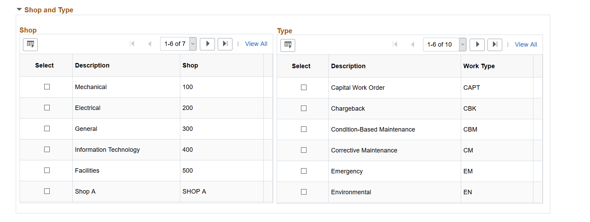
Task: Click the Emergency description text
Action: 347,171
